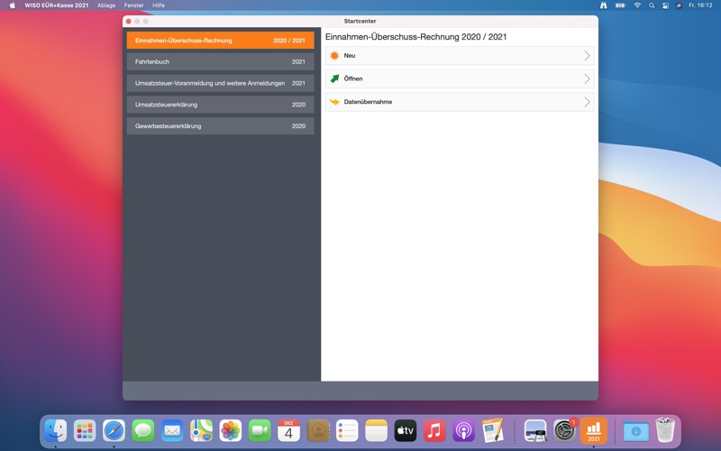This screenshot has height=451, width=721.
Task: Open Podcasts from the Dock
Action: click(x=463, y=431)
